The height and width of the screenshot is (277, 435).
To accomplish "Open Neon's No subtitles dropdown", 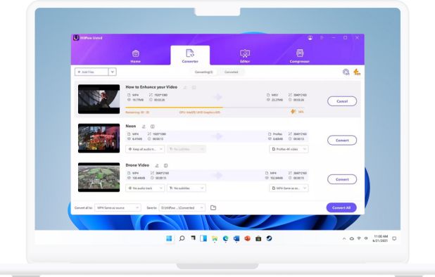I will pos(187,149).
